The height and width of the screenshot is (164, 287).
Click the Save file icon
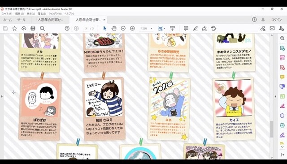(x=5, y=28)
